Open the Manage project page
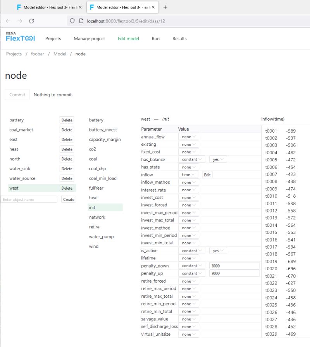This screenshot has height=347, width=310. point(89,39)
